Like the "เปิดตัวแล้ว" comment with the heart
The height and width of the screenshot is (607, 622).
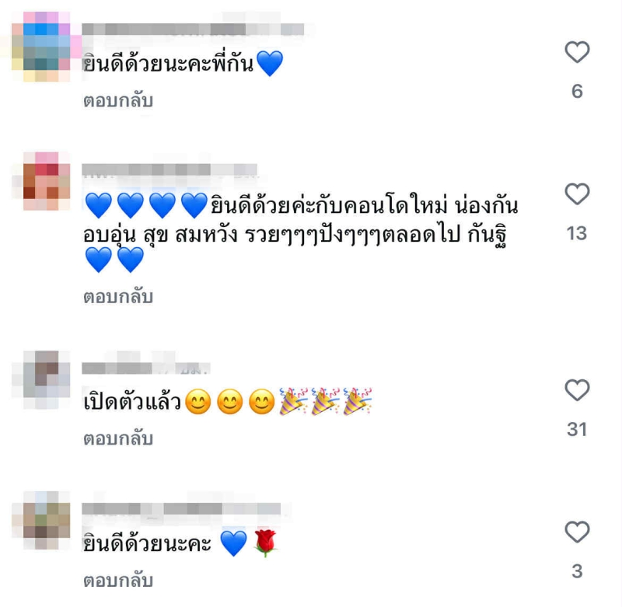[577, 390]
